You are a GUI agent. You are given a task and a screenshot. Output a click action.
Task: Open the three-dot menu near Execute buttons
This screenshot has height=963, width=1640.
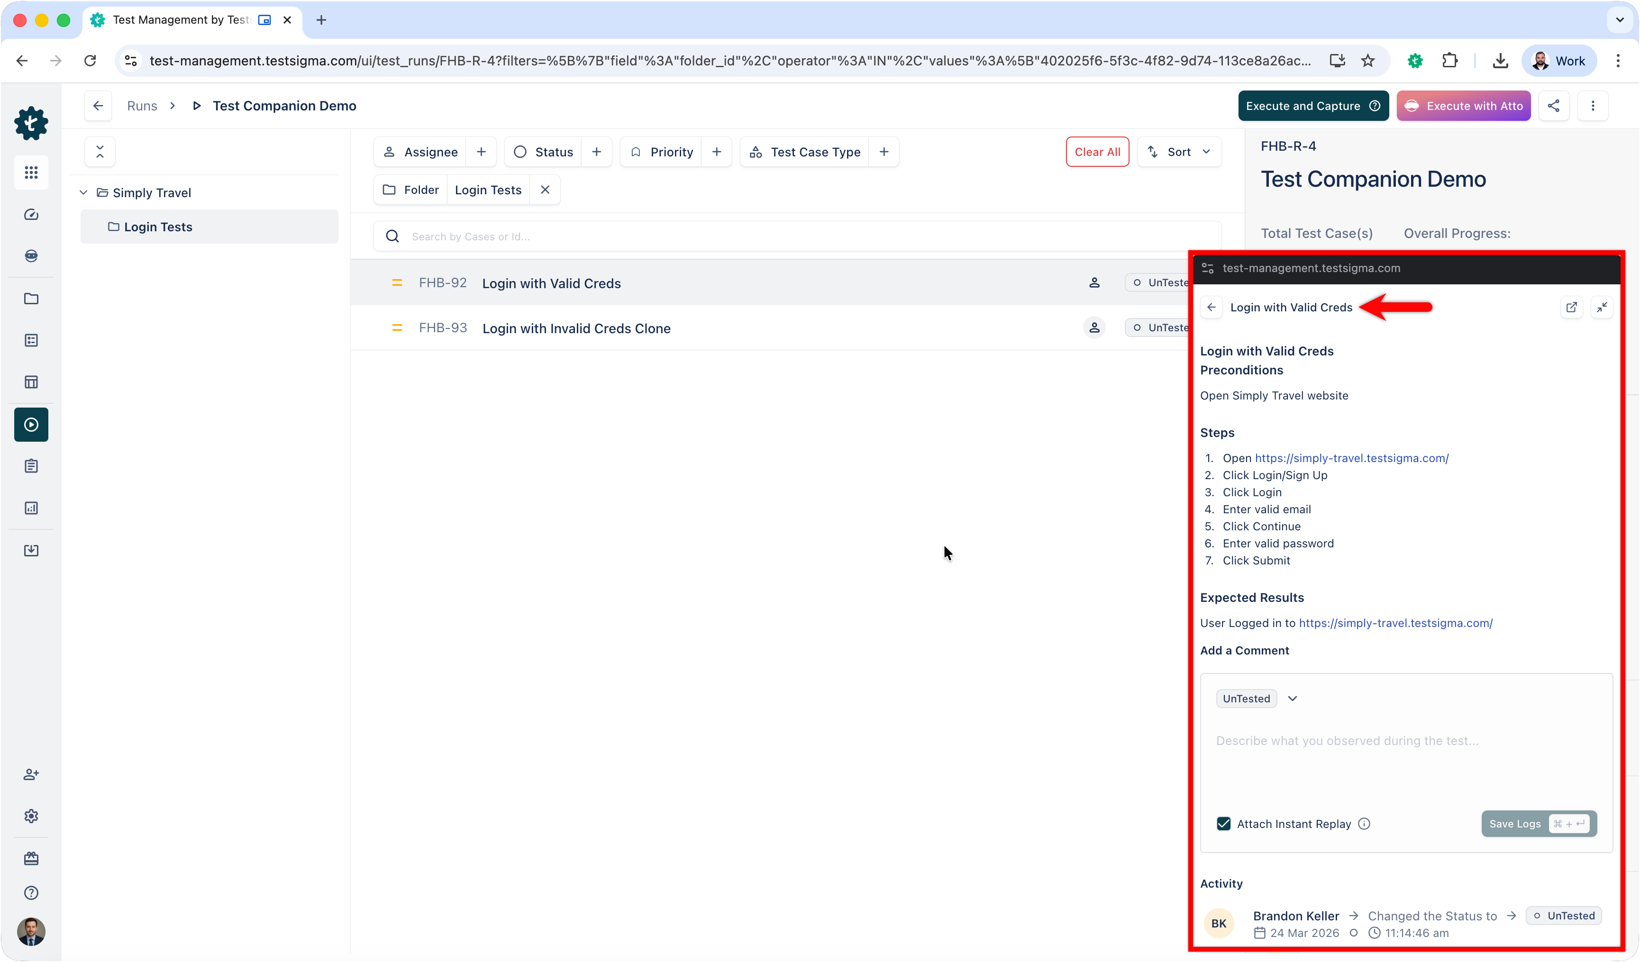point(1594,105)
